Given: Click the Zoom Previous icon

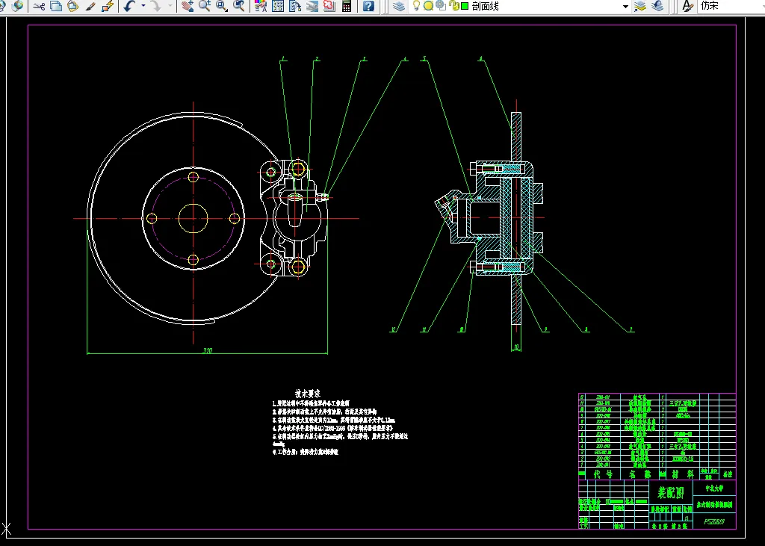Looking at the screenshot, I should pos(238,6).
